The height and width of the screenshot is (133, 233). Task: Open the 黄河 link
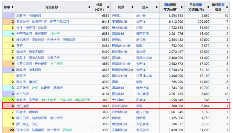point(19,46)
